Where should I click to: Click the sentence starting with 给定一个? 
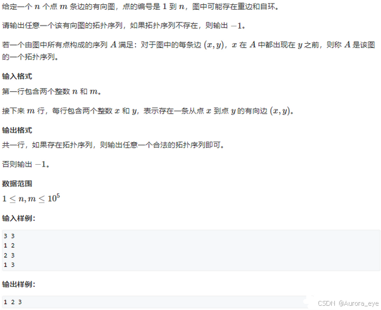pyautogui.click(x=140, y=6)
